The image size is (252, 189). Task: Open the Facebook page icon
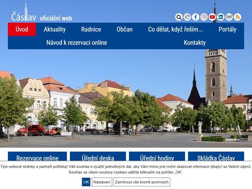195,17
